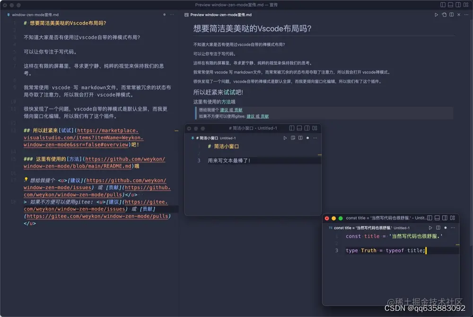This screenshot has width=473, height=317.
Task: Toggle bottom panel in const title window
Action: click(x=437, y=218)
